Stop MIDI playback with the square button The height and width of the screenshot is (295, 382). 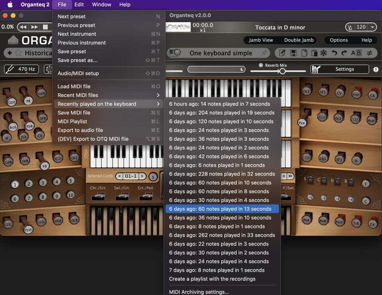coord(45,27)
